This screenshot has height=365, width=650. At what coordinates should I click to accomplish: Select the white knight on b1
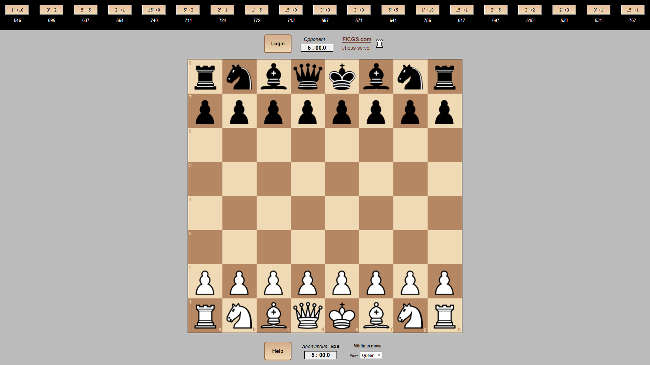239,316
